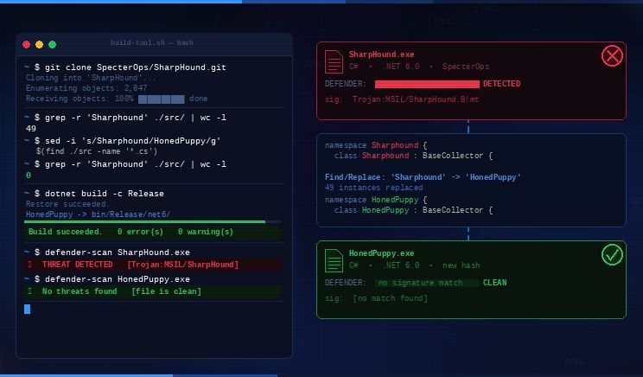643x377 pixels.
Task: Click 'sig: [no match found]' line
Action: pos(377,298)
